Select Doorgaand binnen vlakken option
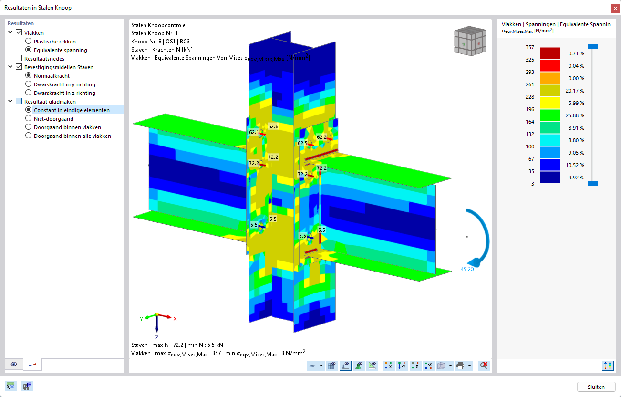 [x=29, y=127]
